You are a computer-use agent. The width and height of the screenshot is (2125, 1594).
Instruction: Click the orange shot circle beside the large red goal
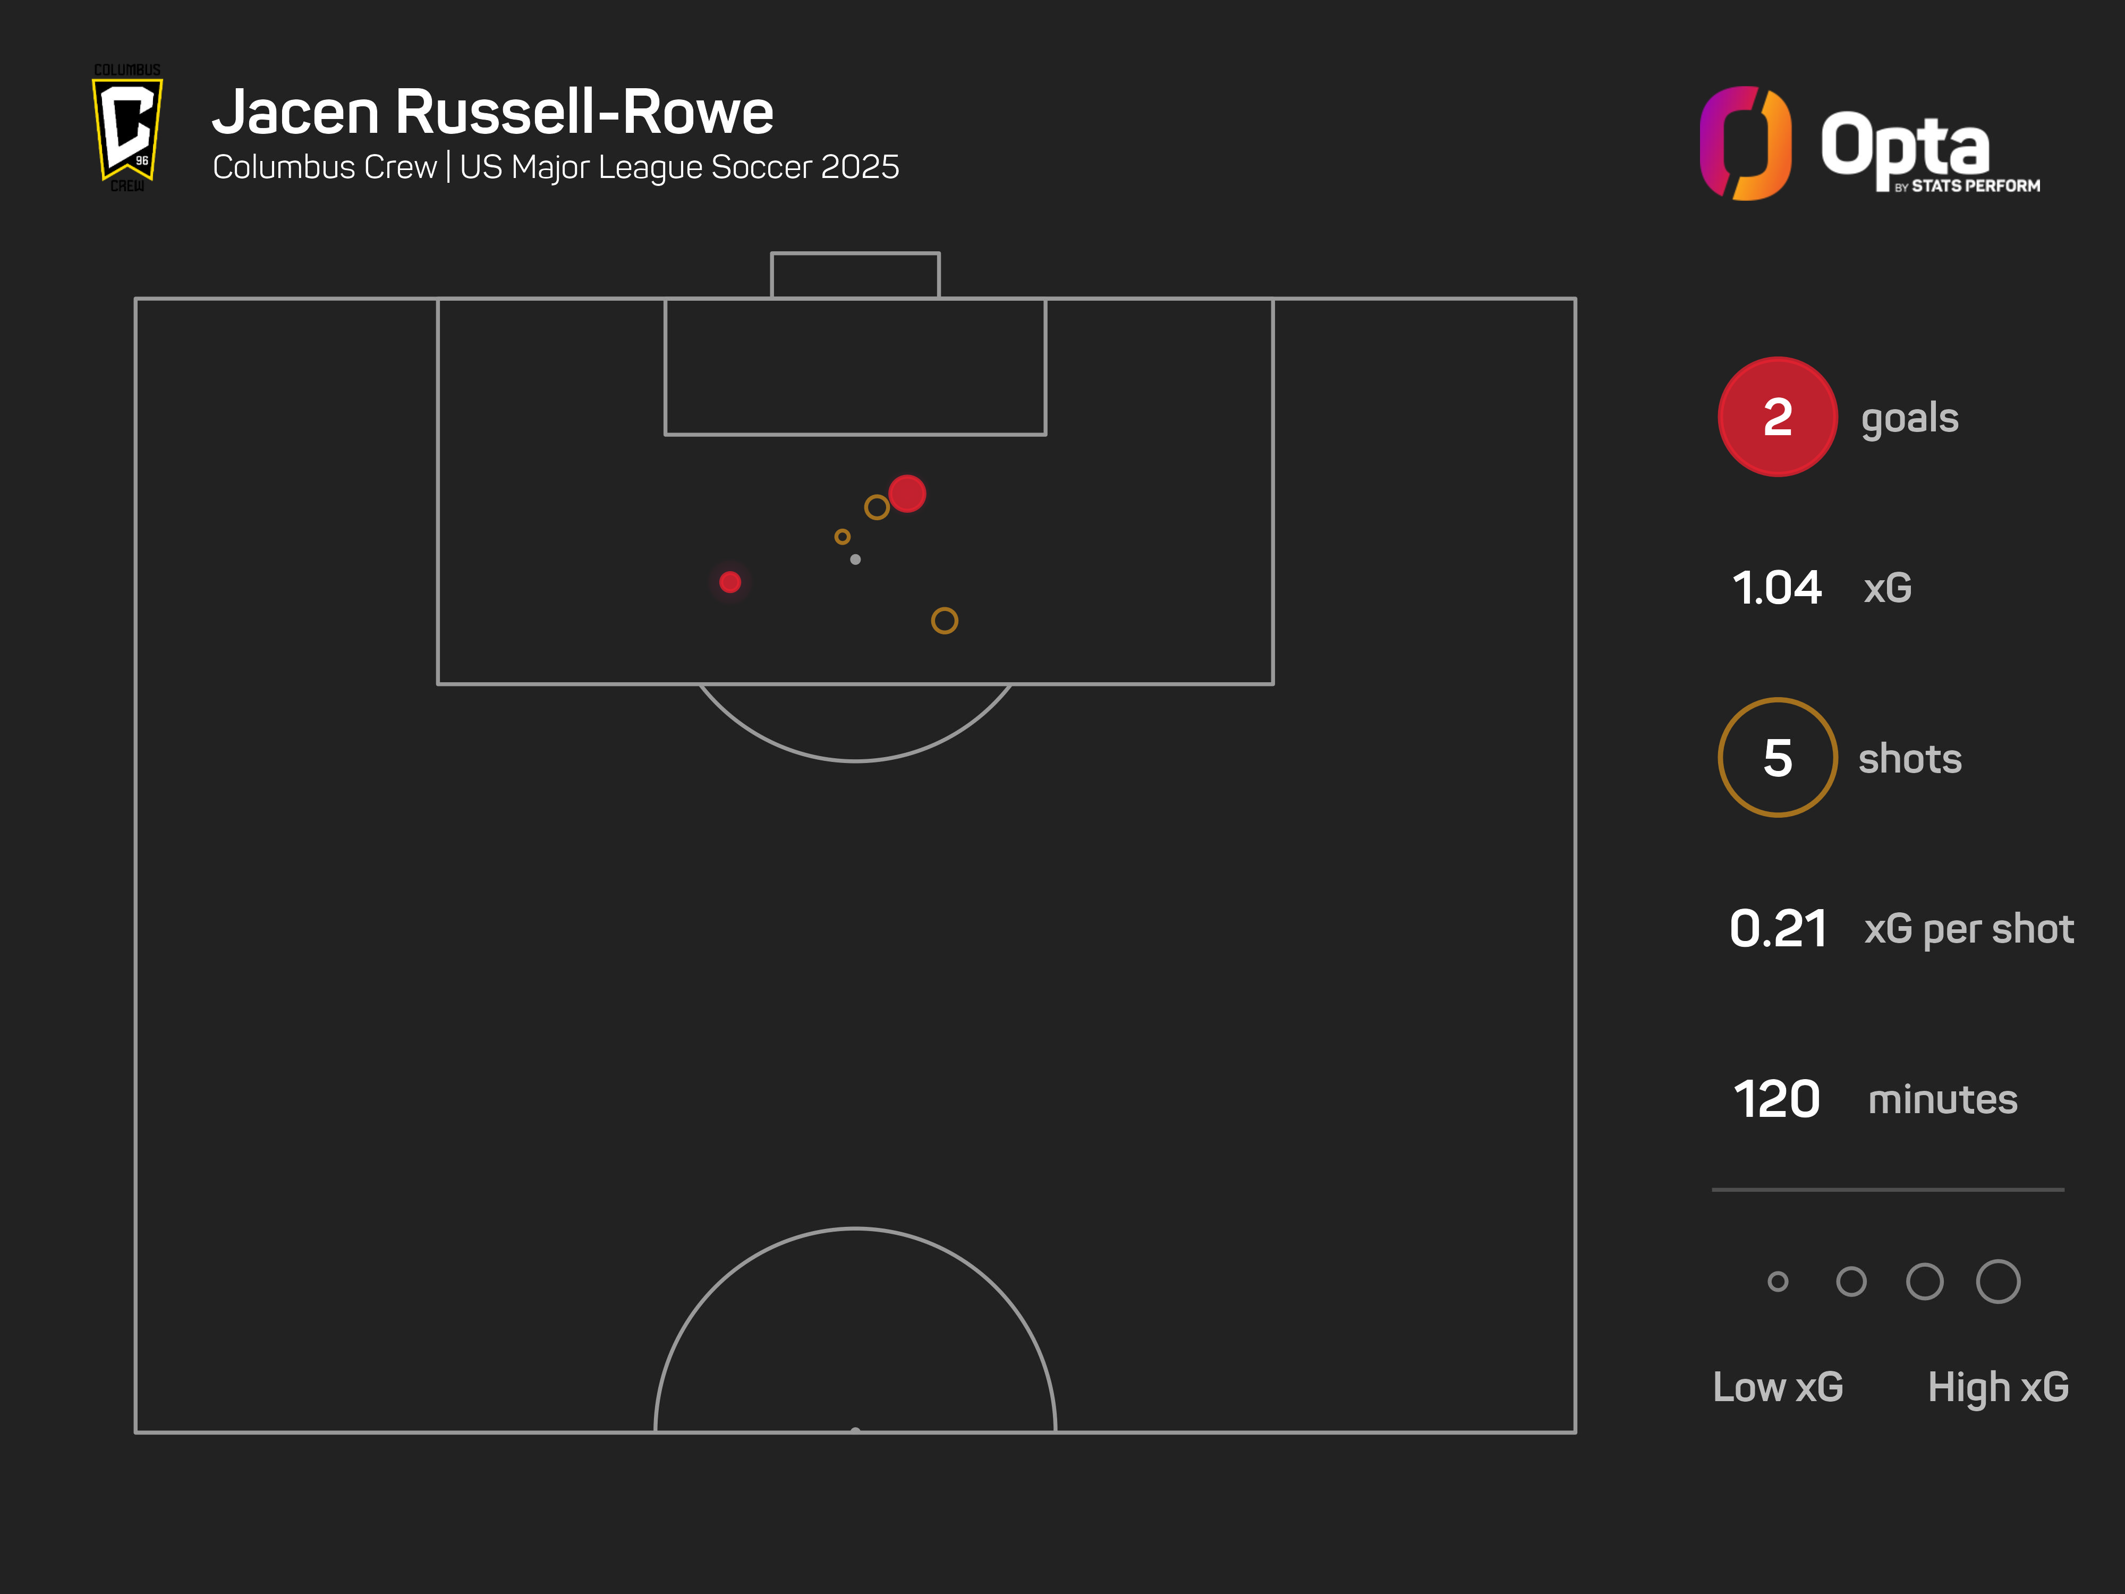(877, 507)
